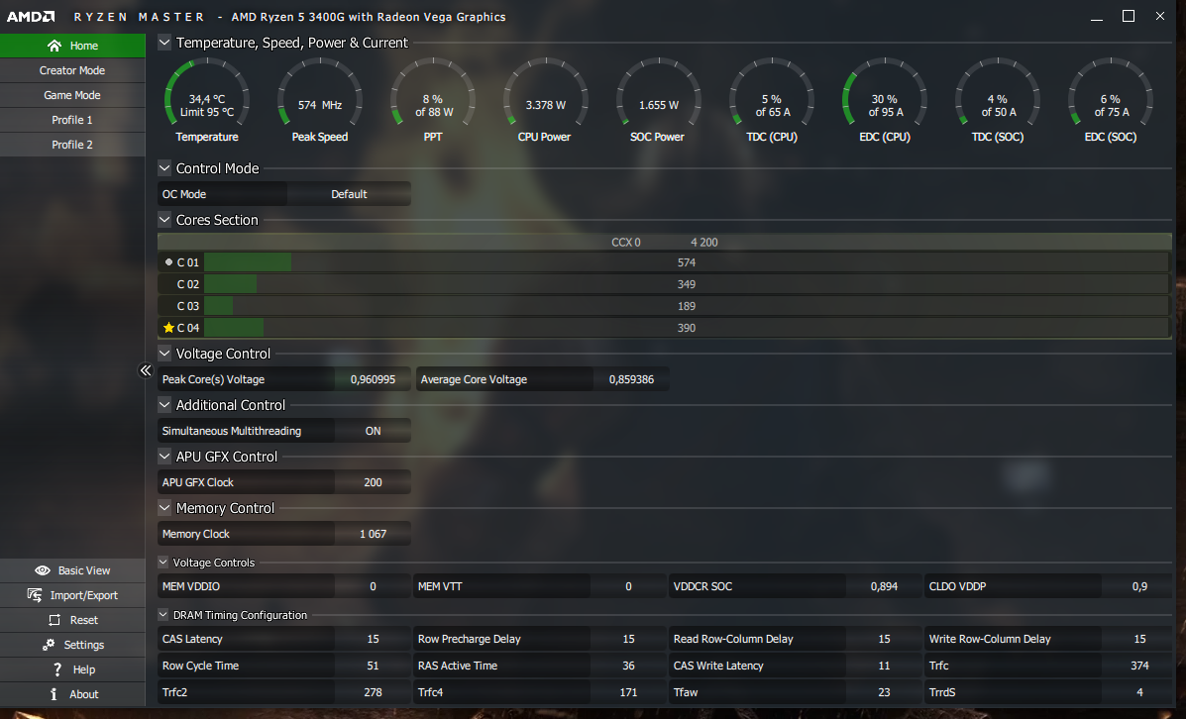Screen dimensions: 1186x719
Task: Collapse the Memory Control section
Action: pyautogui.click(x=164, y=507)
